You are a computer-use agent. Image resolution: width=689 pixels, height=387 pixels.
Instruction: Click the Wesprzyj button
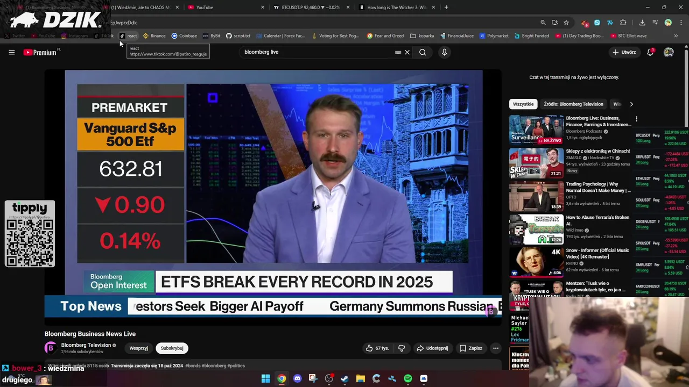[138, 348]
